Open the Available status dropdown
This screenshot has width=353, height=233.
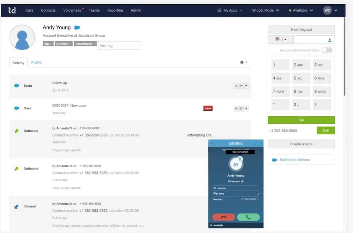coord(301,10)
